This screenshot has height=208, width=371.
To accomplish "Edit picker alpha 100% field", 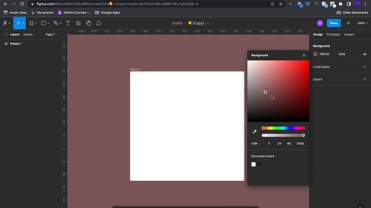I will [300, 144].
